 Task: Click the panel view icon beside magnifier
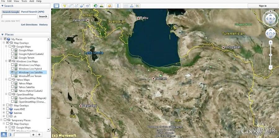(10, 135)
